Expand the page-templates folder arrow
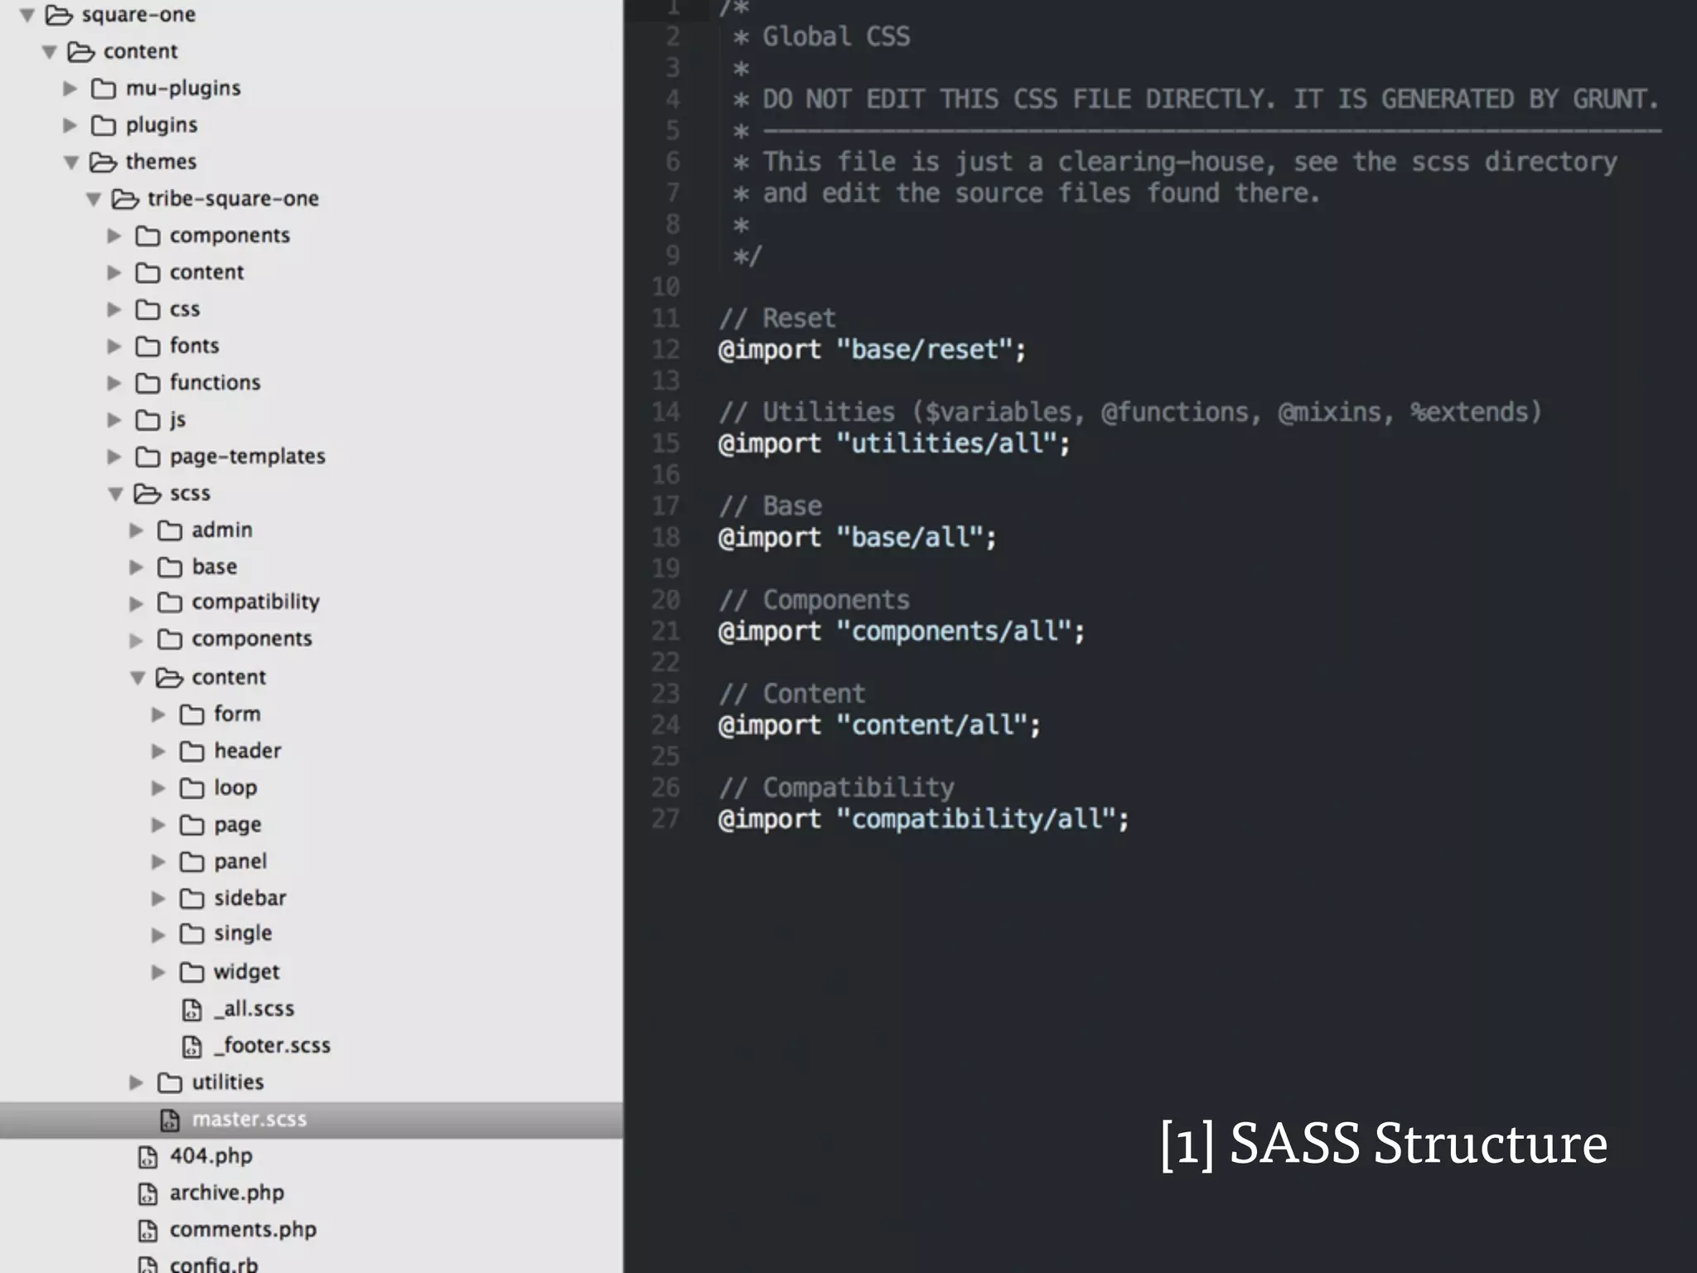Image resolution: width=1697 pixels, height=1273 pixels. point(114,457)
